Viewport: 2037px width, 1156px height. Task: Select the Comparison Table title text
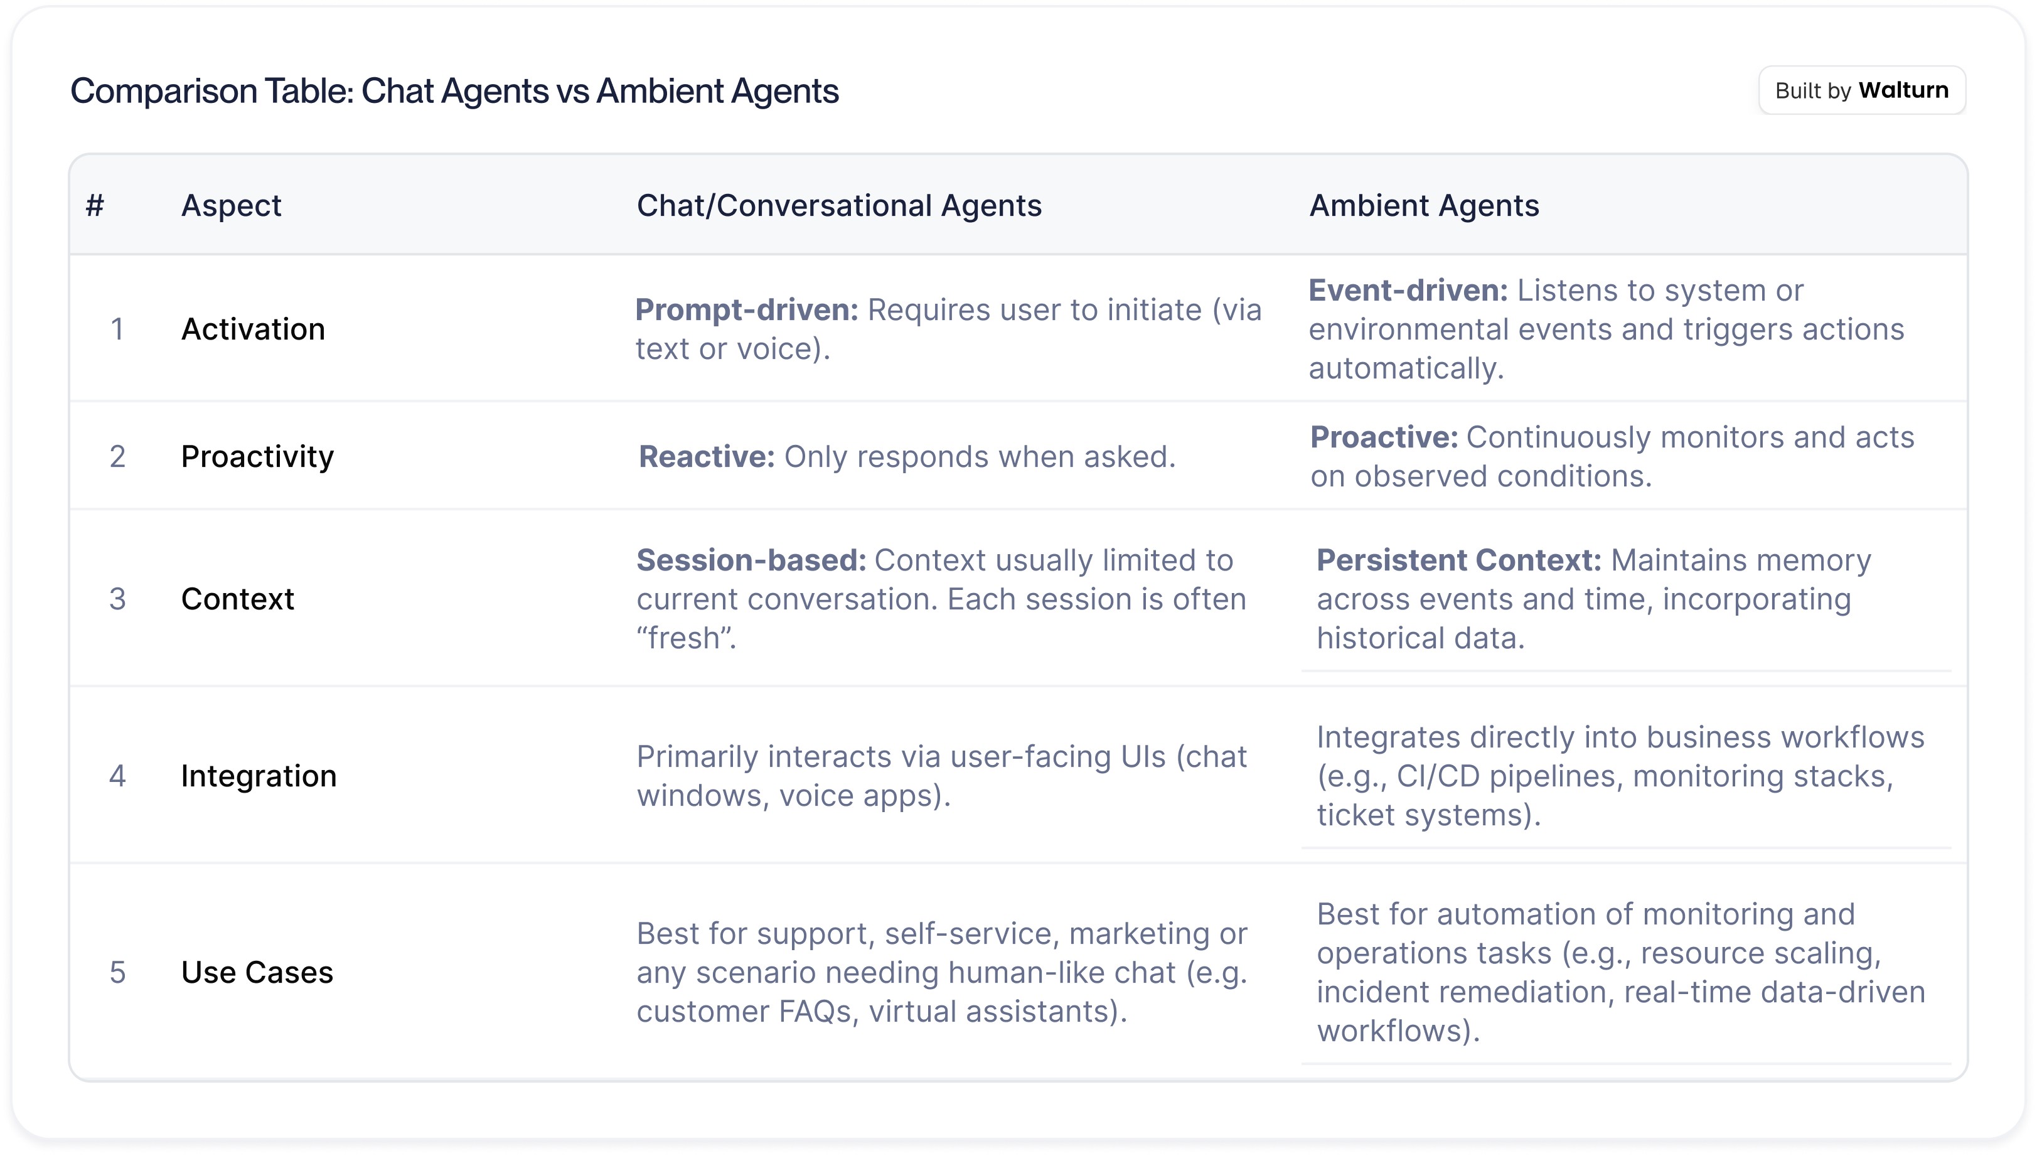click(x=454, y=90)
